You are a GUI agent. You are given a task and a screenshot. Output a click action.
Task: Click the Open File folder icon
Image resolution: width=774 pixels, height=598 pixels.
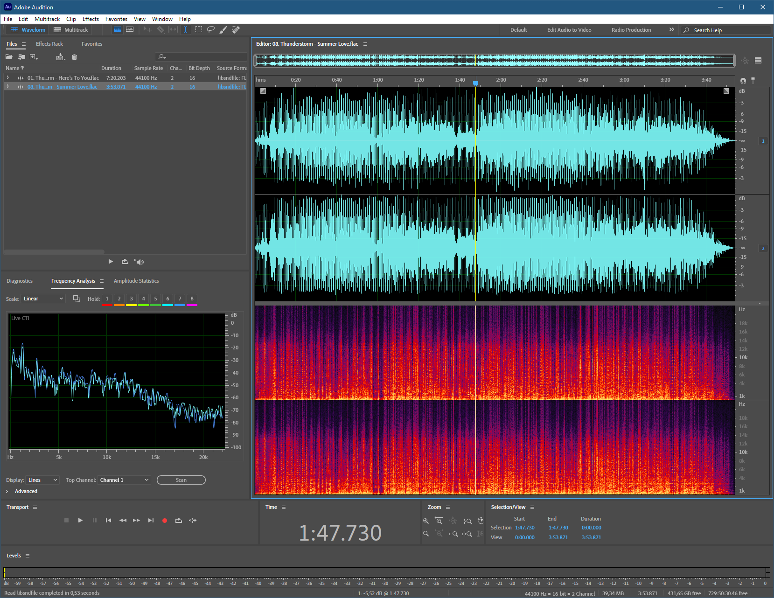point(9,57)
